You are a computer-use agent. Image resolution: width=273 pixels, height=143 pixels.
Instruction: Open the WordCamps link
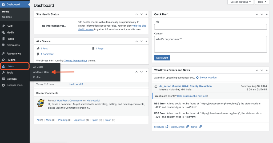178,127
